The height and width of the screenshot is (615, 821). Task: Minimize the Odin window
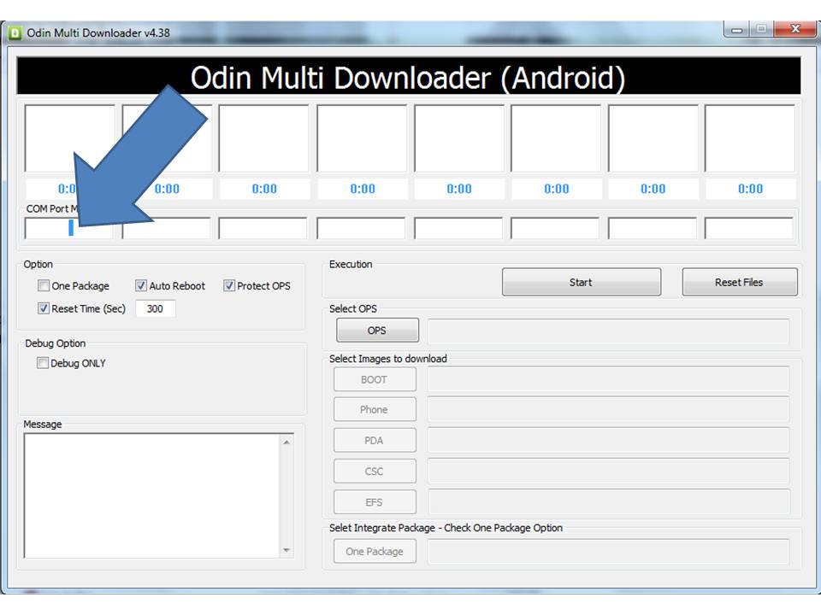[736, 29]
